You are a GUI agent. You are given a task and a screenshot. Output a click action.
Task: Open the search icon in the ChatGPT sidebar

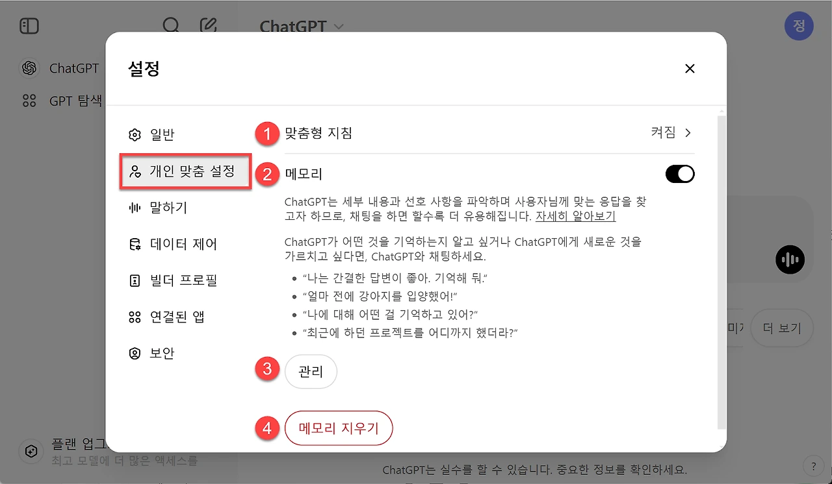[x=171, y=26]
